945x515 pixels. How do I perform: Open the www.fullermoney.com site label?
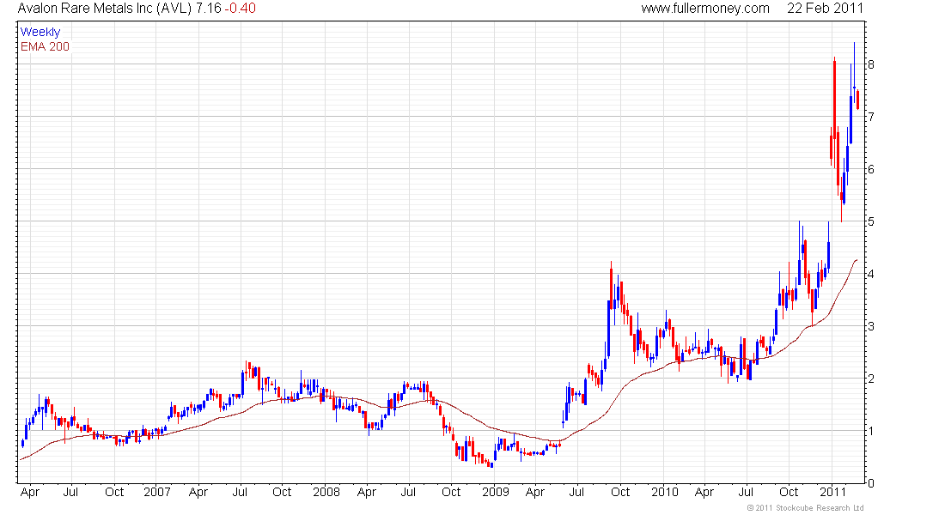(x=705, y=9)
